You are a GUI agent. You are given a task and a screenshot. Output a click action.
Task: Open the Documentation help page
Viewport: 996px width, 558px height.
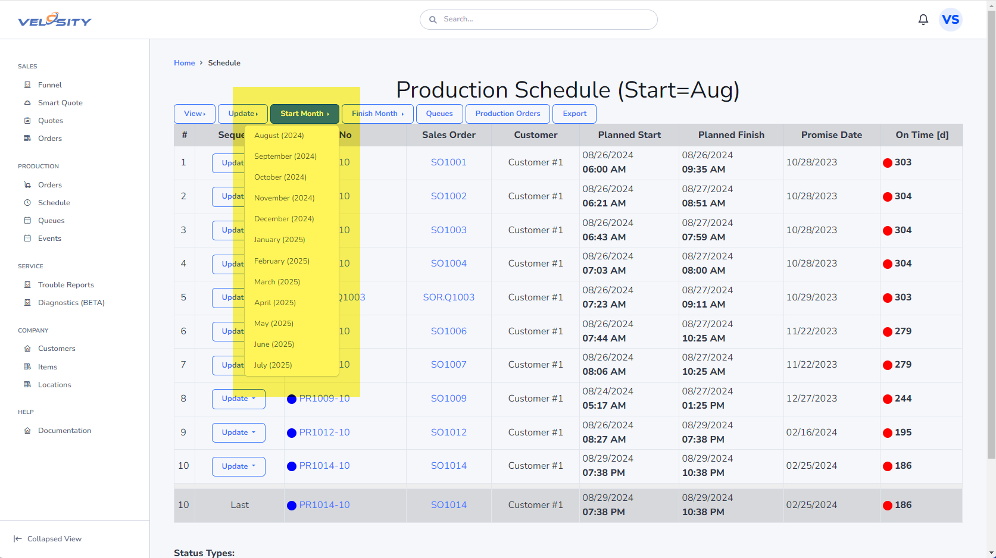(64, 431)
